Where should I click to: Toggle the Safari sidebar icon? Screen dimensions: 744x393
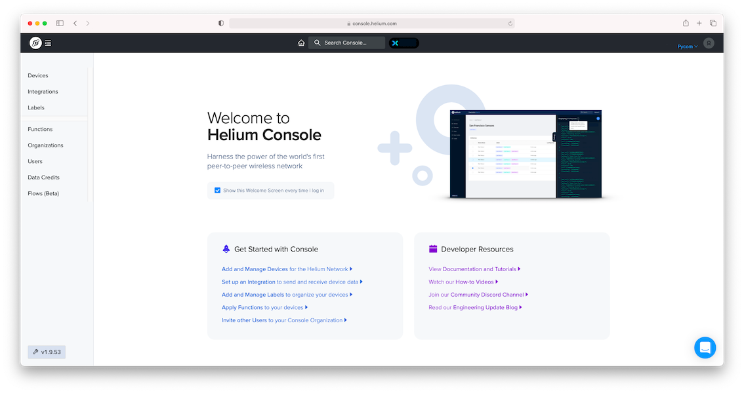(x=60, y=23)
